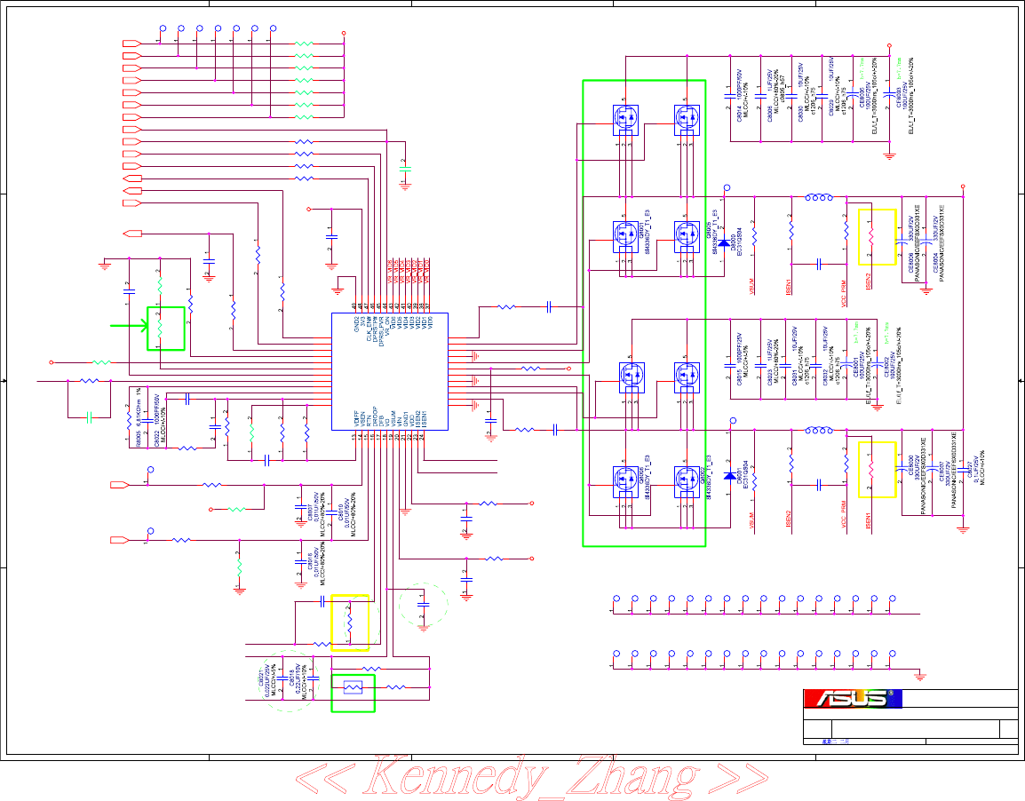
Task: Select the C8018 capacitor symbol
Action: tap(314, 679)
